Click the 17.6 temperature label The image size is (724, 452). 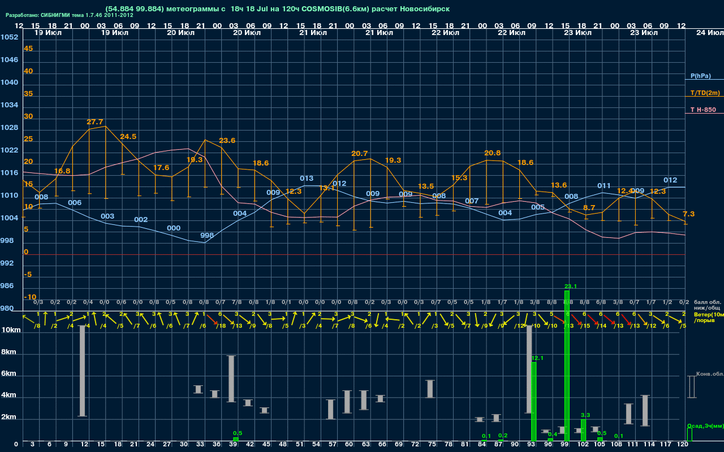(x=161, y=168)
